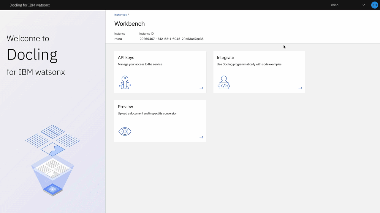The image size is (380, 213).
Task: Click the code developer icon on Integrate card
Action: point(224,83)
